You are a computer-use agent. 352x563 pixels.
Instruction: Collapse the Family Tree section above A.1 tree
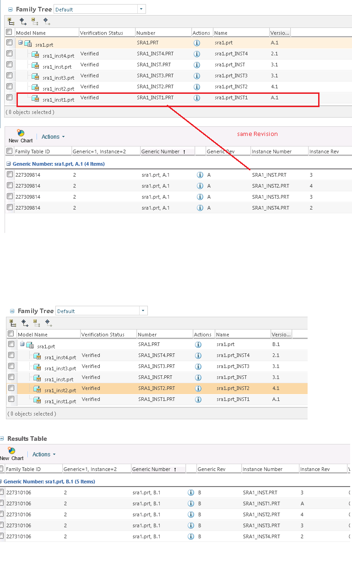coord(11,9)
